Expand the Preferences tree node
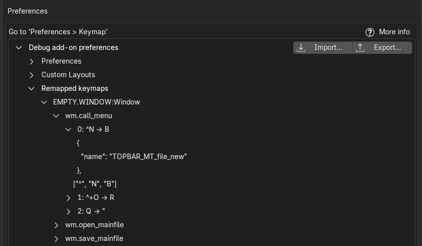Viewport: 422px width, 246px height. point(31,62)
